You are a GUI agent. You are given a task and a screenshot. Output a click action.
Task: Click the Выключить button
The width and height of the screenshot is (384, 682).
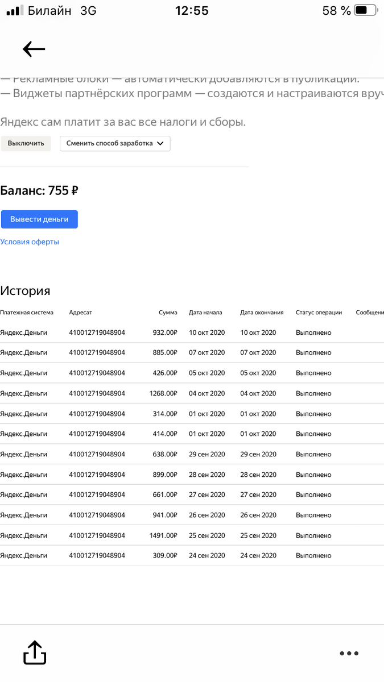pos(26,143)
